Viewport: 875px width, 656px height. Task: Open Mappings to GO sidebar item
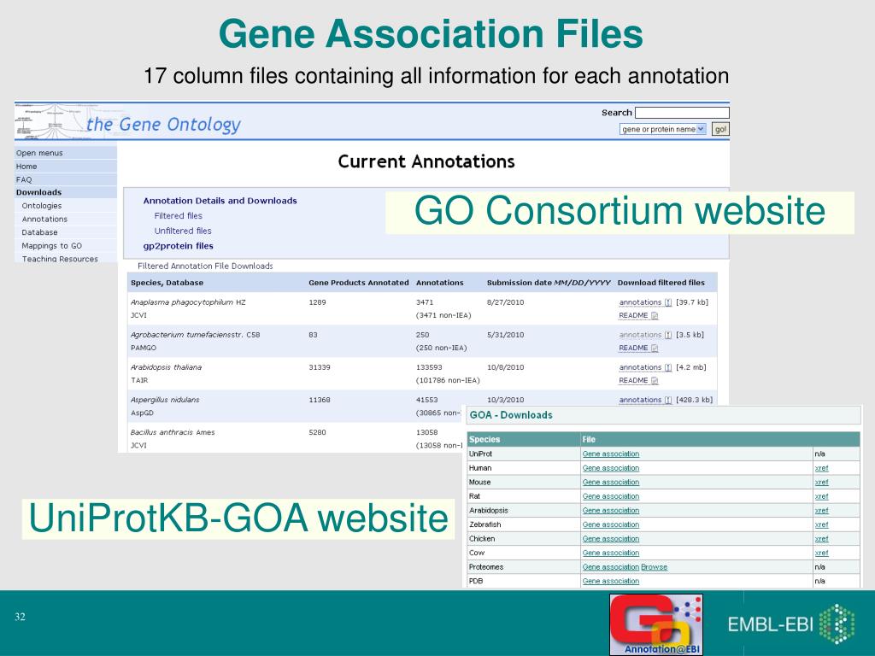51,246
